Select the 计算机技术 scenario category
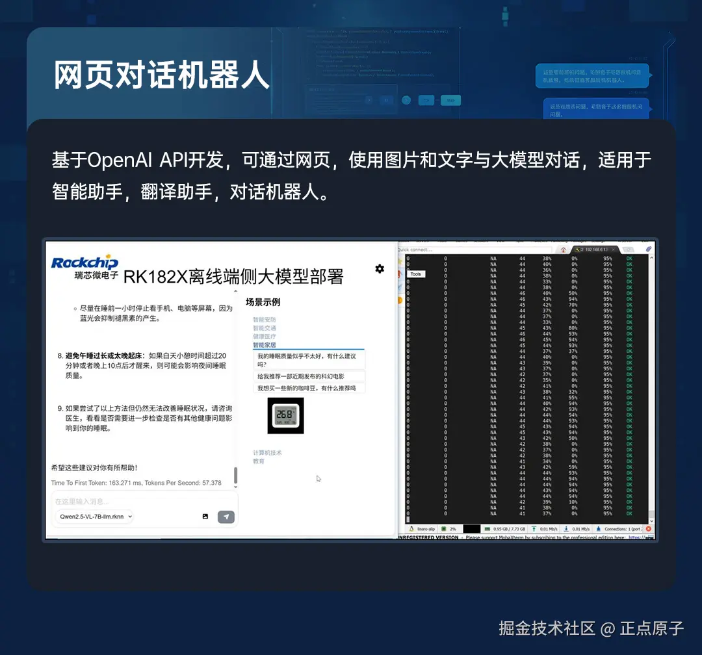 pos(267,453)
